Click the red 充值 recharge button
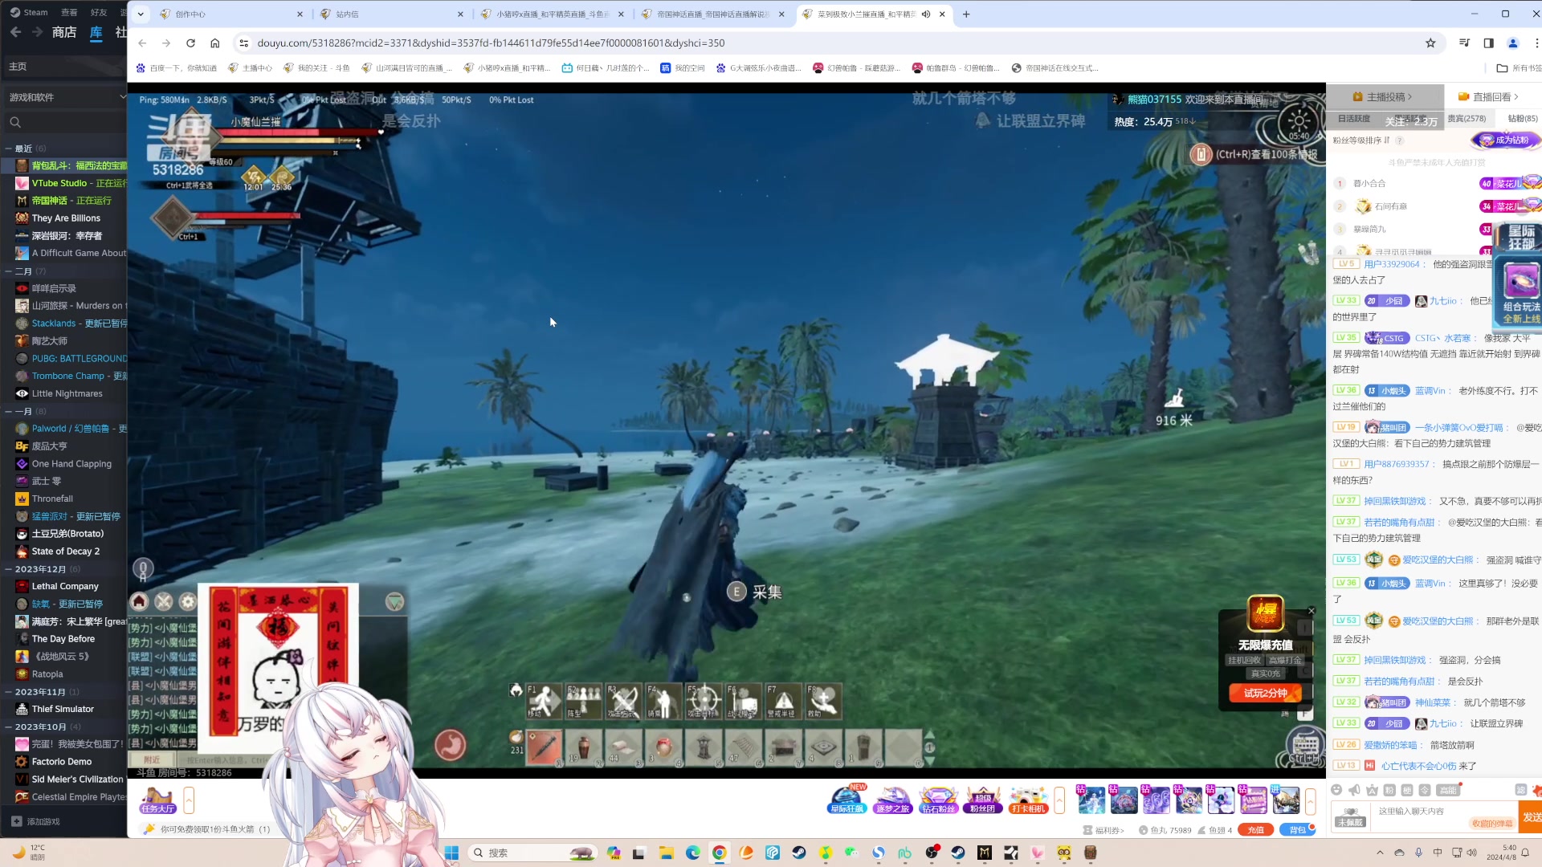 tap(1255, 830)
